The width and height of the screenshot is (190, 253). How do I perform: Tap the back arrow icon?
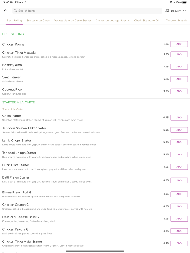[x=5, y=11]
